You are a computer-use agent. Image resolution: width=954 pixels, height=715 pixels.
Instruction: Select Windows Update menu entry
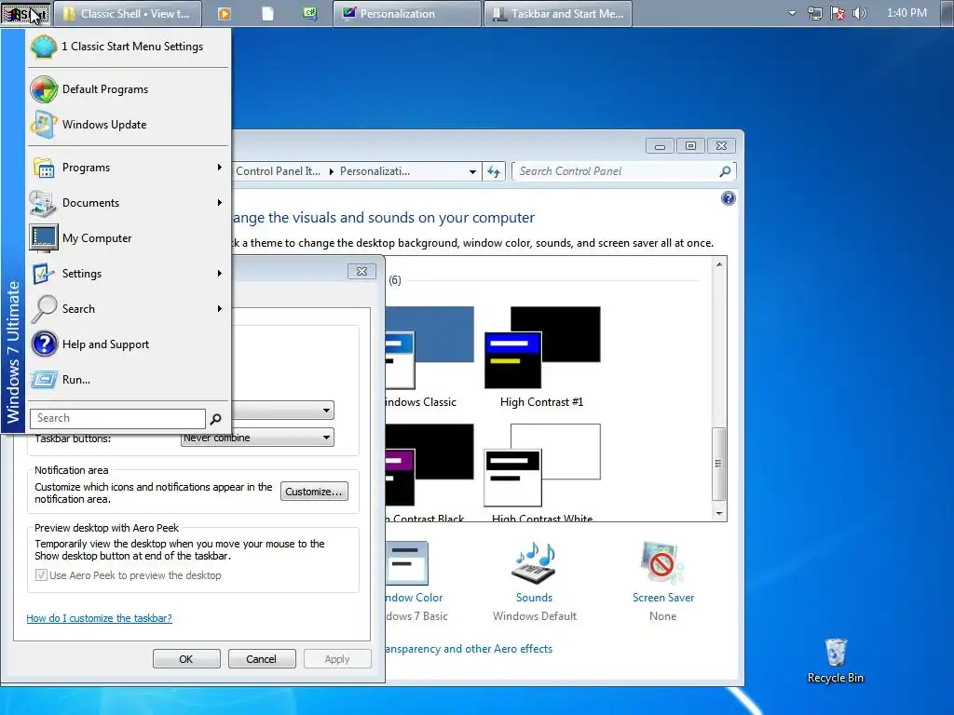tap(128, 125)
